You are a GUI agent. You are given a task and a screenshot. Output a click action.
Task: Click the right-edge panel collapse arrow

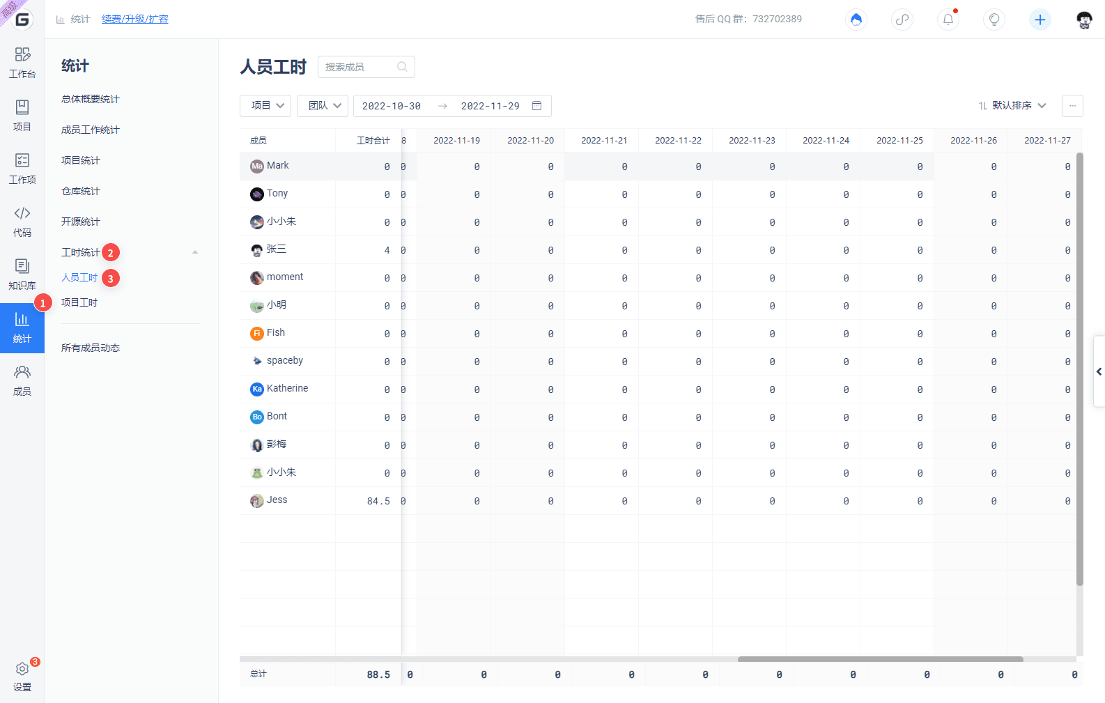(1099, 371)
